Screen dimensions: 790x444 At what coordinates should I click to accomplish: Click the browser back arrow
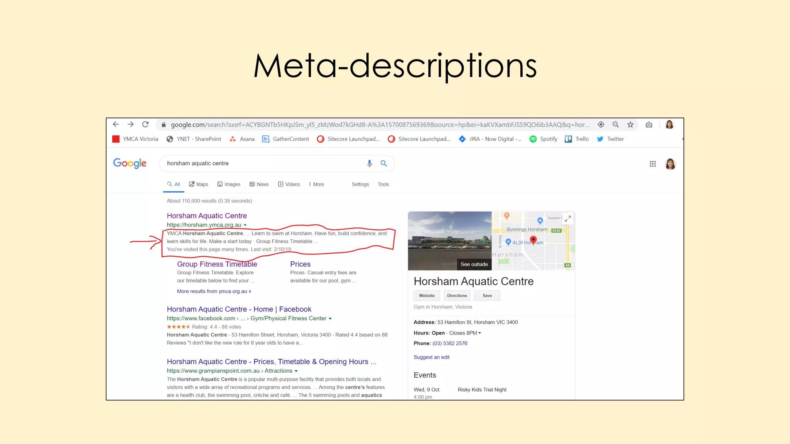[116, 124]
